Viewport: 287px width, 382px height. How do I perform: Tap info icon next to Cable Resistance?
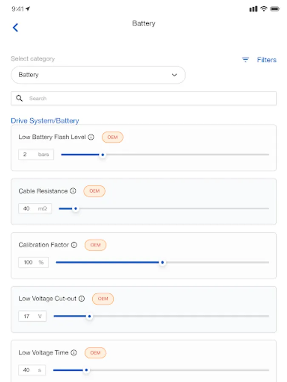pyautogui.click(x=73, y=191)
